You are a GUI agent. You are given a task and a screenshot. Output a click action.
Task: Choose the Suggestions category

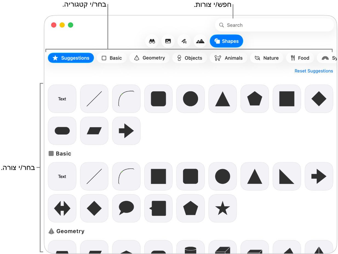coord(71,58)
